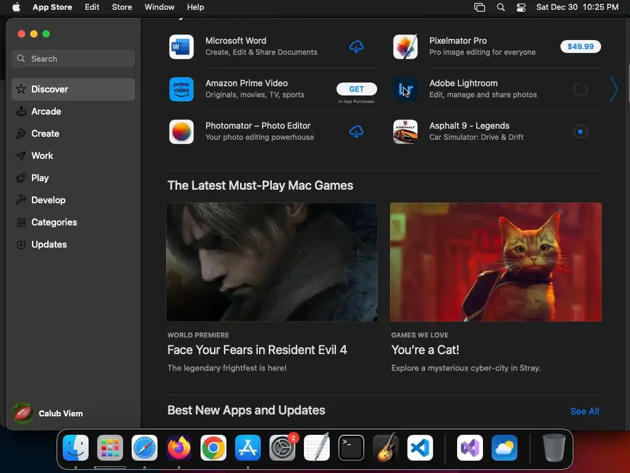Open the Help menu
Screen dimensions: 630x473
coord(195,7)
